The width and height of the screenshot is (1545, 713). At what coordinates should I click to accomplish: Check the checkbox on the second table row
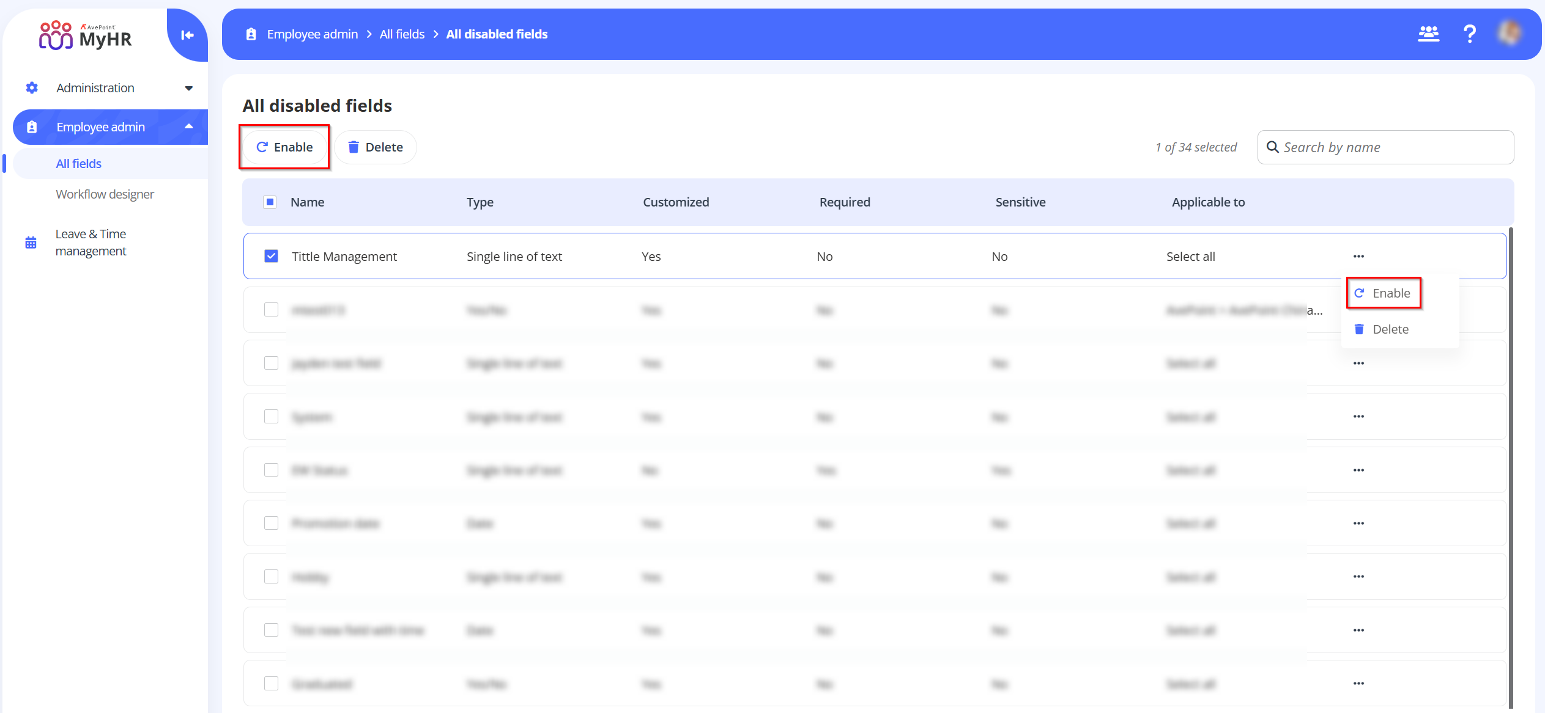(x=271, y=309)
